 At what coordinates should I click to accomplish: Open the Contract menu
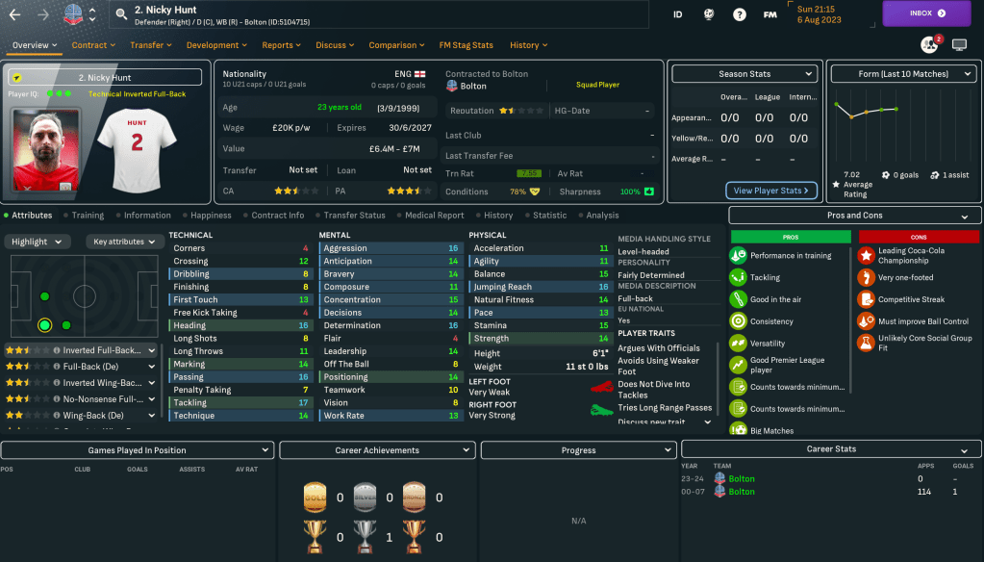point(93,45)
